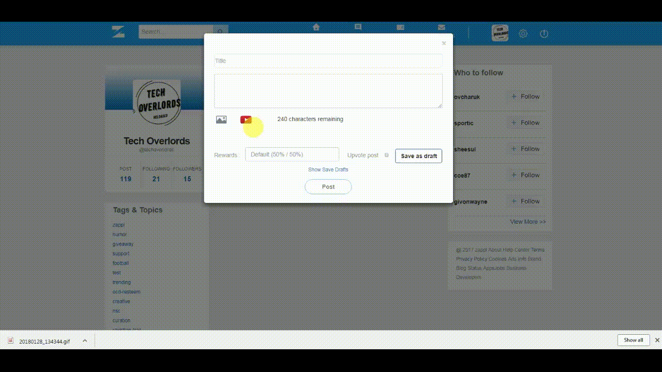Click Show Save Drafts link
The height and width of the screenshot is (372, 662).
click(328, 169)
